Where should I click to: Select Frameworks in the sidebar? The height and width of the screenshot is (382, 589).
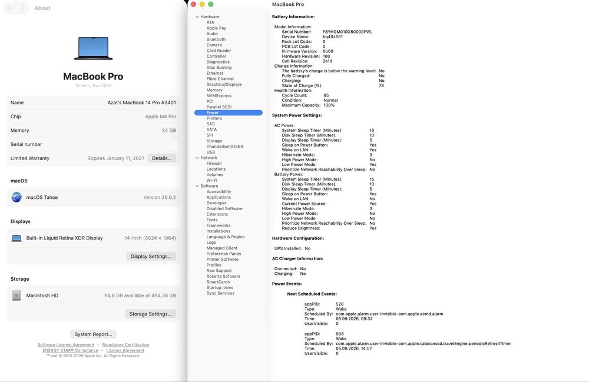tap(218, 225)
